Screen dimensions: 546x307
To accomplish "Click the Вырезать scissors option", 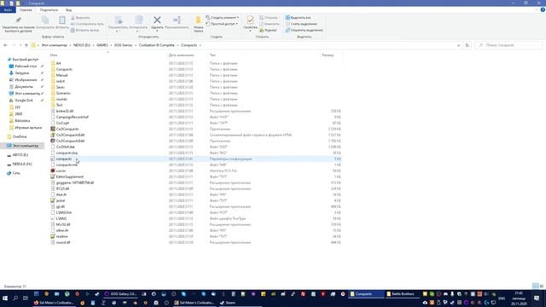I will [x=80, y=18].
